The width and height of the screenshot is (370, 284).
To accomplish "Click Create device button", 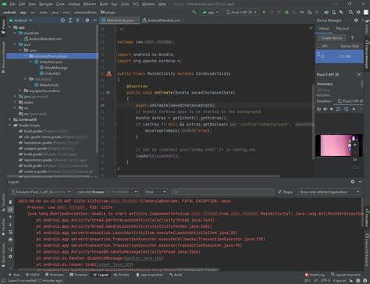I will (331, 37).
